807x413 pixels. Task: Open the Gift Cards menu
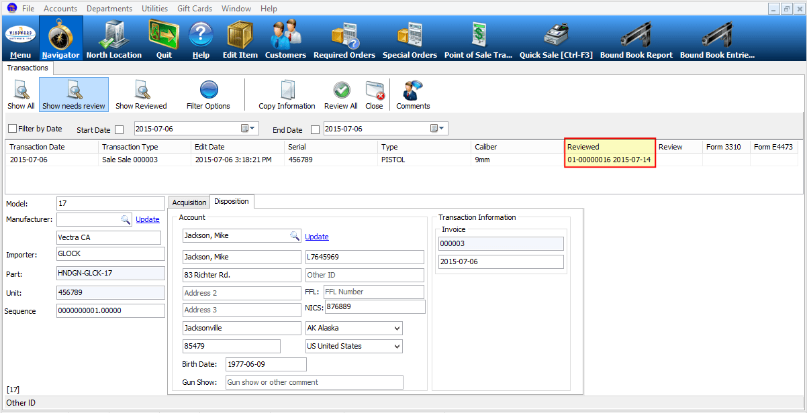pos(195,9)
